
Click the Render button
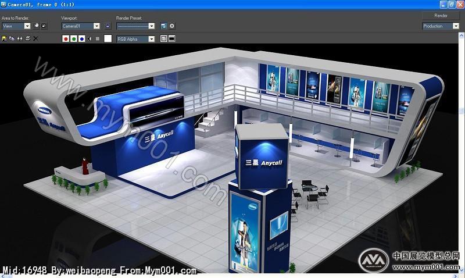point(441,16)
